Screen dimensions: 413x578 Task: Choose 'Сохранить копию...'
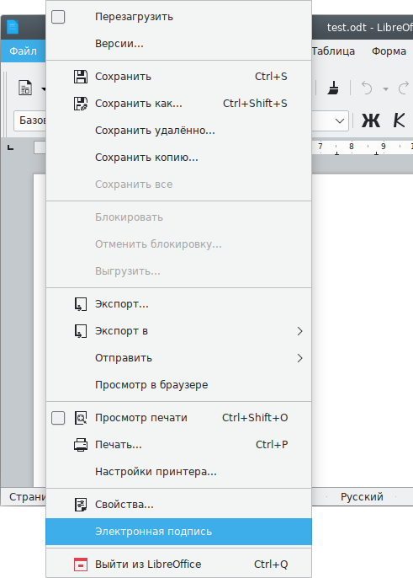point(178,158)
